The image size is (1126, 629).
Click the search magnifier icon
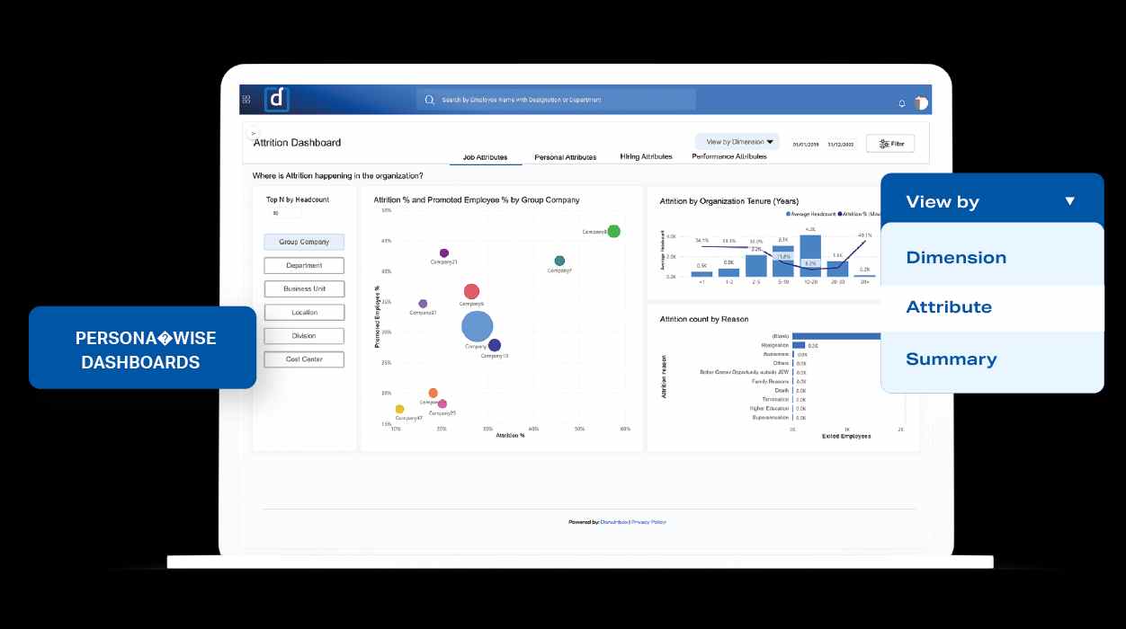(429, 100)
